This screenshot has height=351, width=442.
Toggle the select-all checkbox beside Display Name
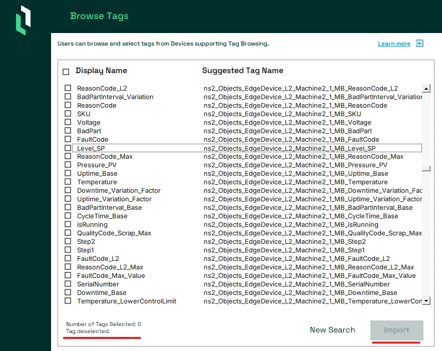click(x=66, y=72)
